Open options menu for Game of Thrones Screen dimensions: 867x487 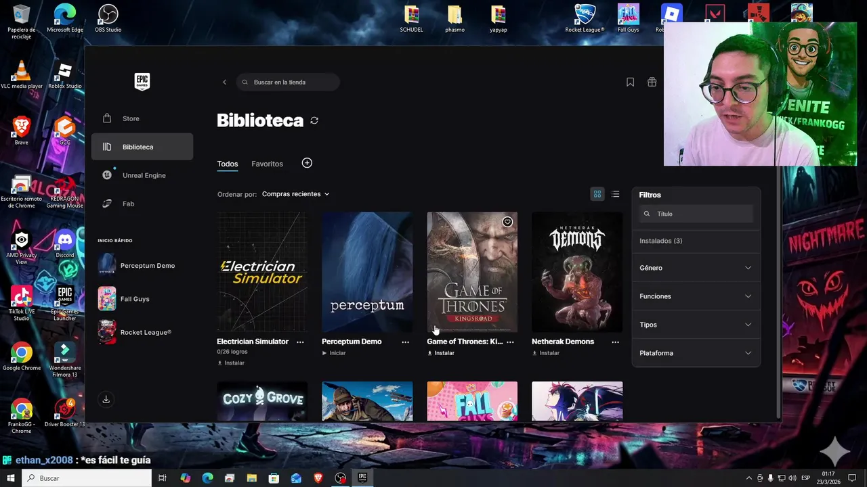pos(510,342)
